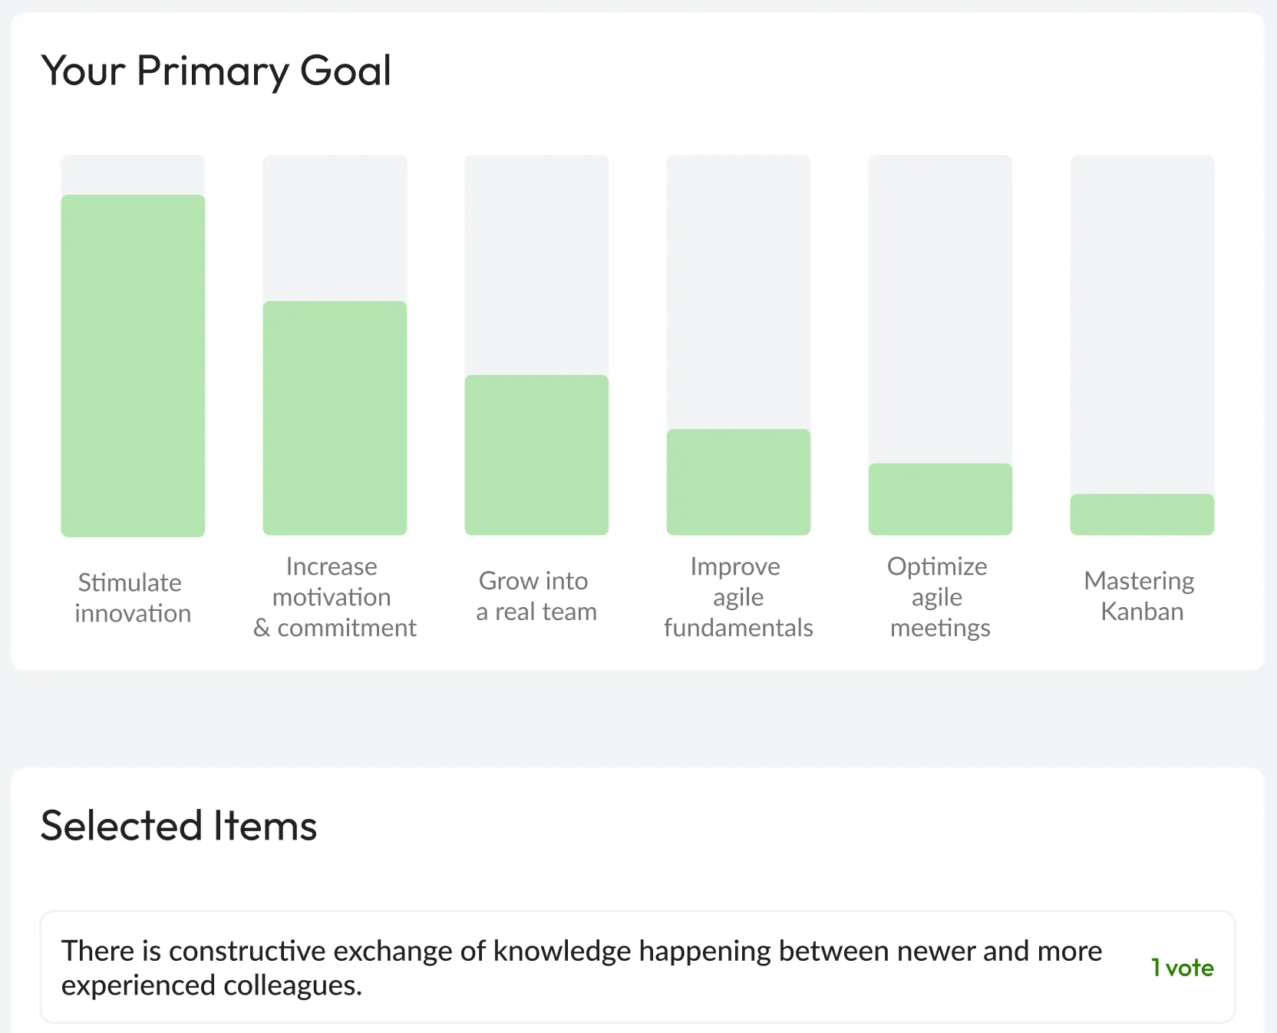Image resolution: width=1277 pixels, height=1033 pixels.
Task: Click the empty gray area above Mastering Kanban bar
Action: coord(1142,322)
